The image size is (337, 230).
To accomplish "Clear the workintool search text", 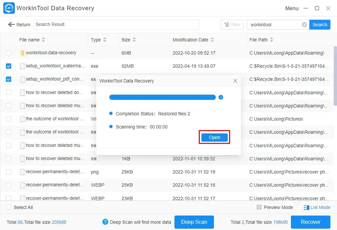I will point(304,25).
